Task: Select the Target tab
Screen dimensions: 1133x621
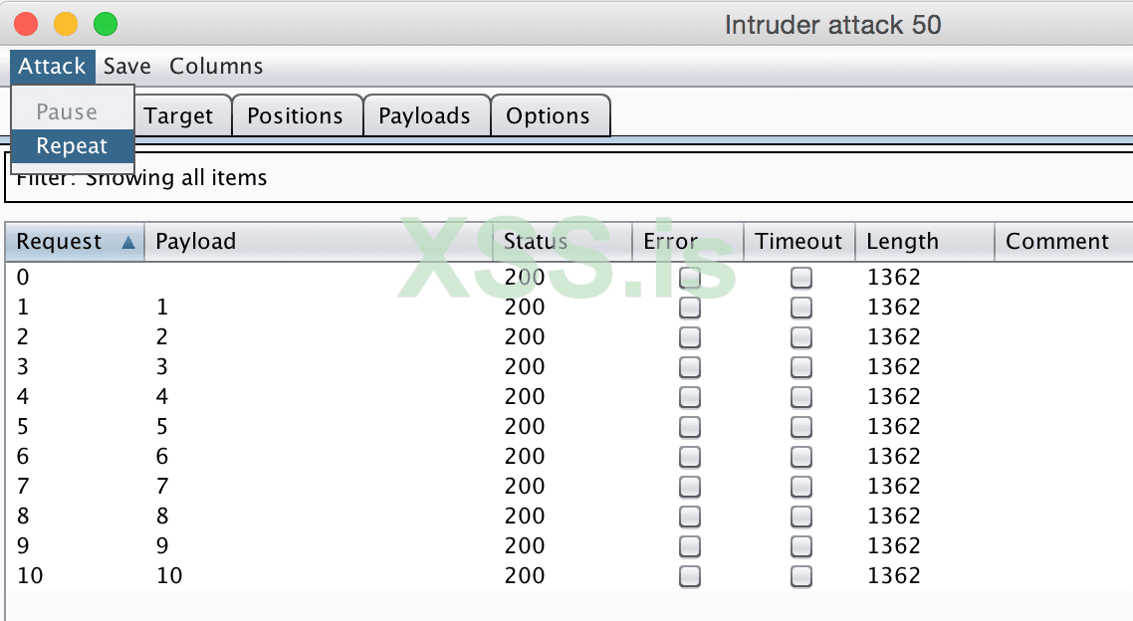Action: pos(178,115)
